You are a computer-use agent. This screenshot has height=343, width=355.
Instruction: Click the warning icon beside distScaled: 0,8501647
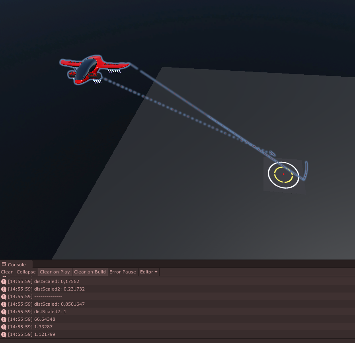4,304
